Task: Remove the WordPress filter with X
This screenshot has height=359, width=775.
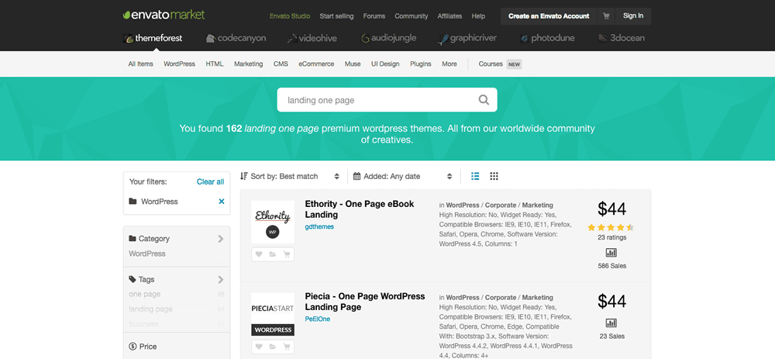Action: pyautogui.click(x=222, y=202)
